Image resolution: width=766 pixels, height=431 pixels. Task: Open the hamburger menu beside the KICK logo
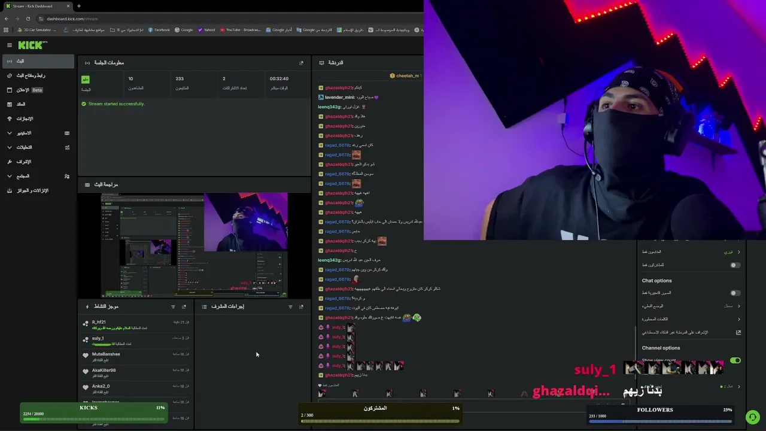coord(10,45)
